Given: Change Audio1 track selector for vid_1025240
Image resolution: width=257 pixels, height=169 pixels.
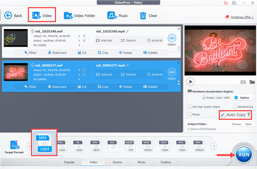Looking at the screenshot, I should (x=79, y=41).
